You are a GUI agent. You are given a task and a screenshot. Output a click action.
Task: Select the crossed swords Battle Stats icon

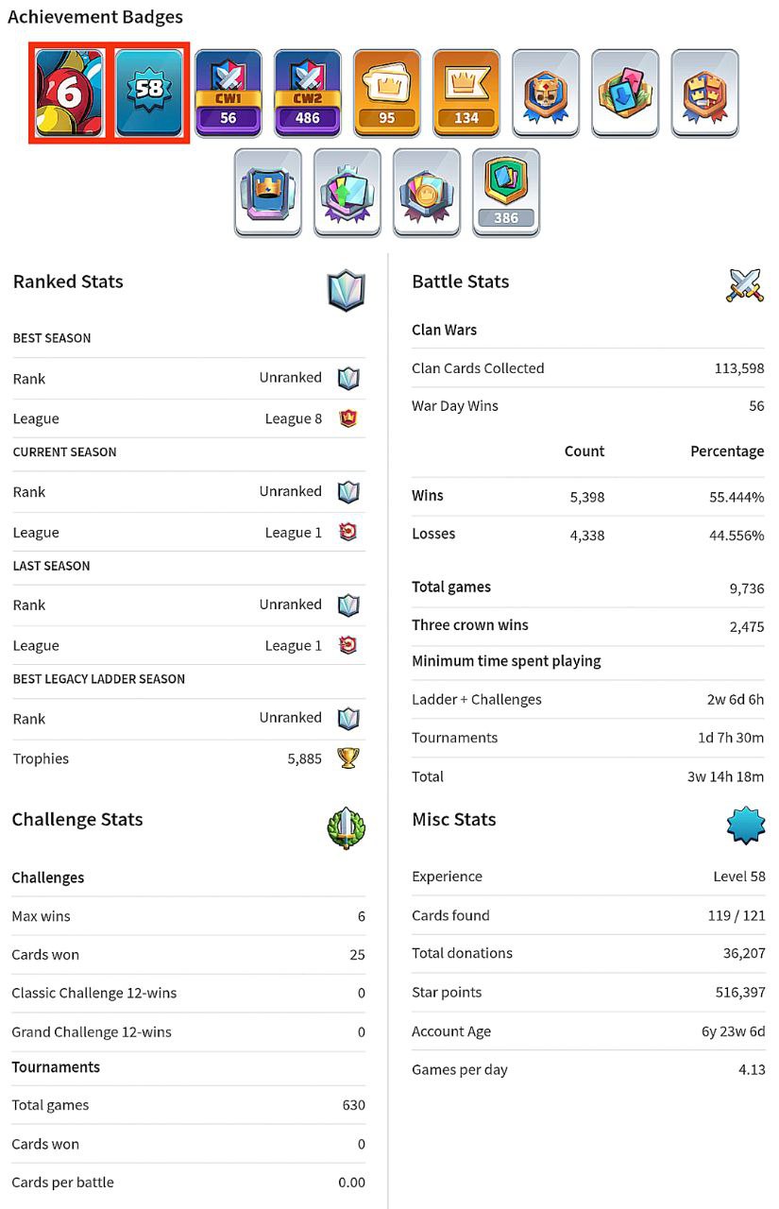point(745,284)
